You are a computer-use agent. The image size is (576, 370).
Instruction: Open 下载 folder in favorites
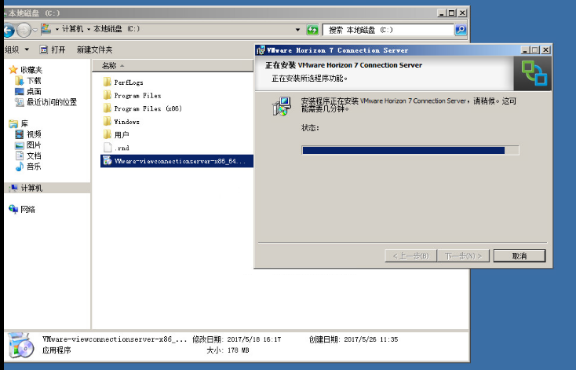click(34, 81)
